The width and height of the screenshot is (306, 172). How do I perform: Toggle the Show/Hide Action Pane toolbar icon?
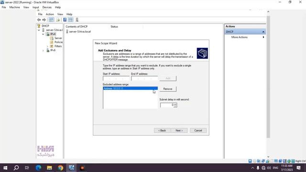[70, 20]
